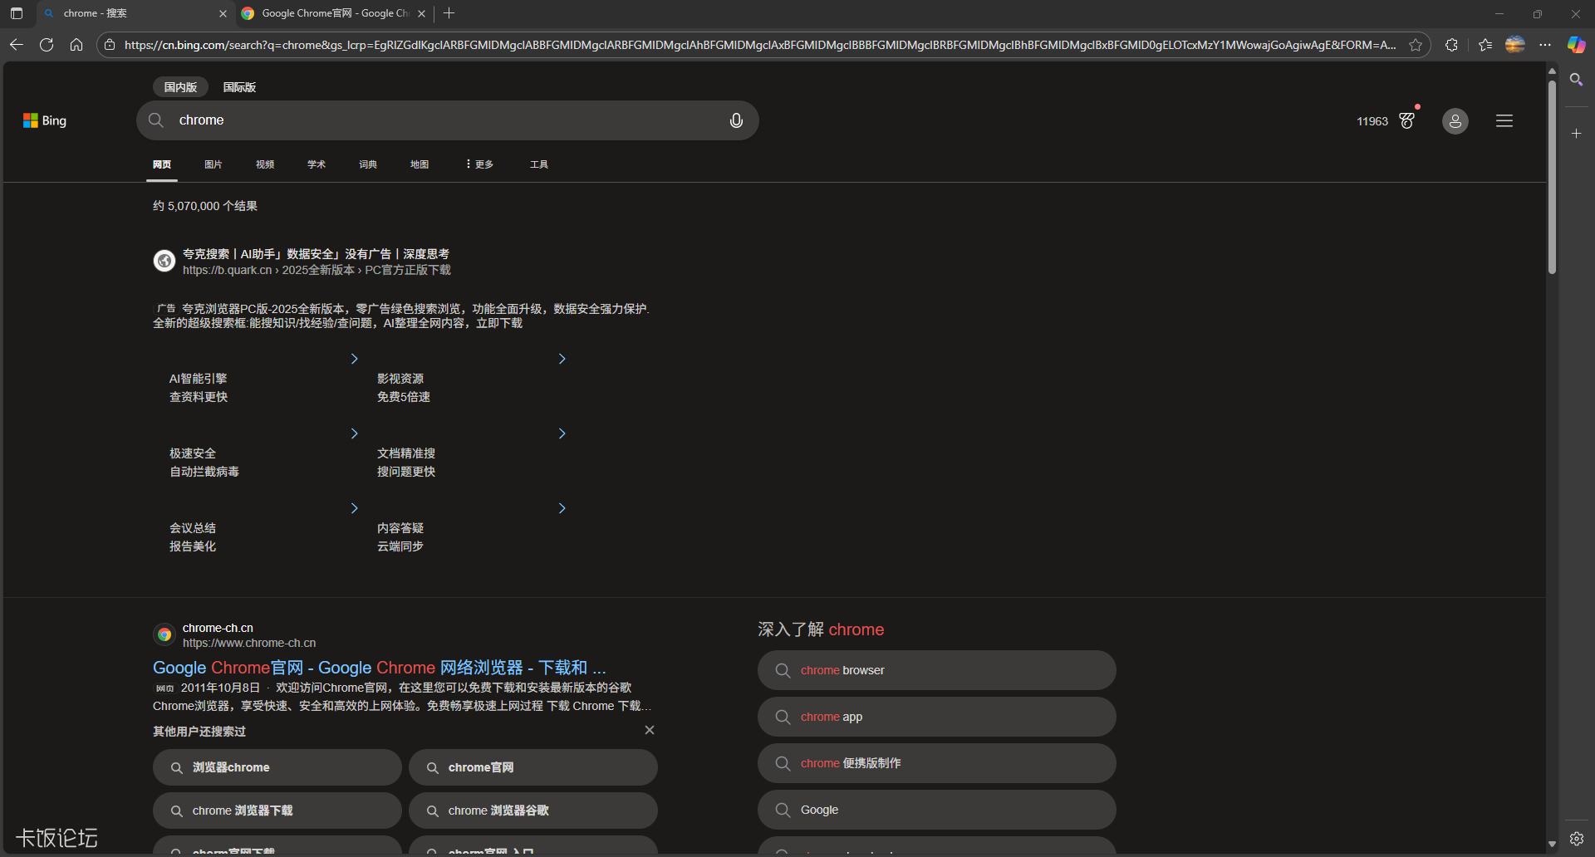Activate the voice search microphone
This screenshot has width=1595, height=857.
point(736,120)
